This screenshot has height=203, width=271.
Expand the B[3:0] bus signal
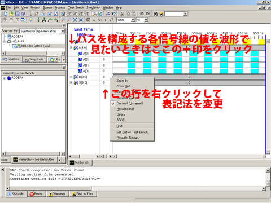[x=71, y=77]
